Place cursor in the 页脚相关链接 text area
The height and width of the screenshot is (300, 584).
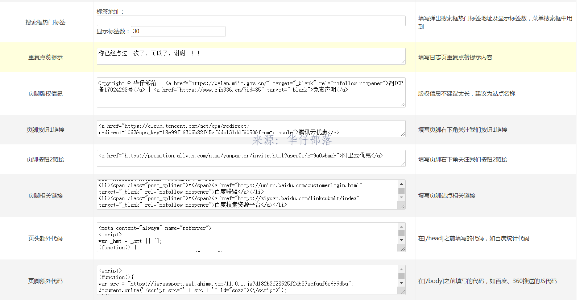[x=247, y=195]
